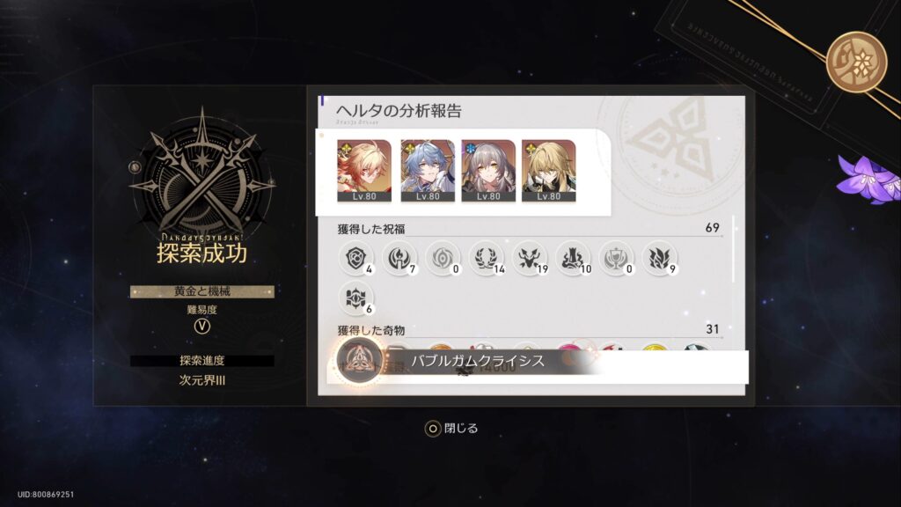Select the grey-haired Ice character portrait
Viewport: 901px width, 507px height.
[488, 171]
